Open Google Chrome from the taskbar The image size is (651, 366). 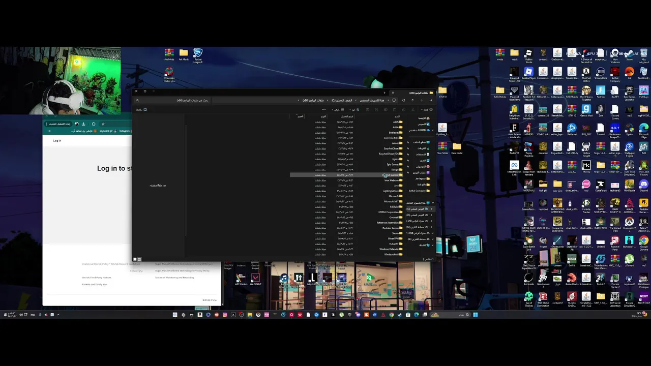point(392,315)
